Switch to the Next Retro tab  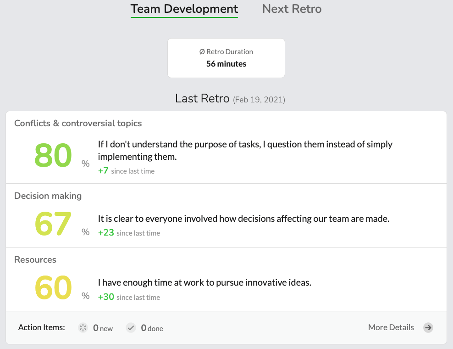pos(292,9)
